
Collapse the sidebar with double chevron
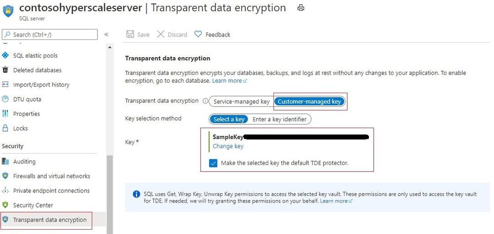pyautogui.click(x=106, y=34)
